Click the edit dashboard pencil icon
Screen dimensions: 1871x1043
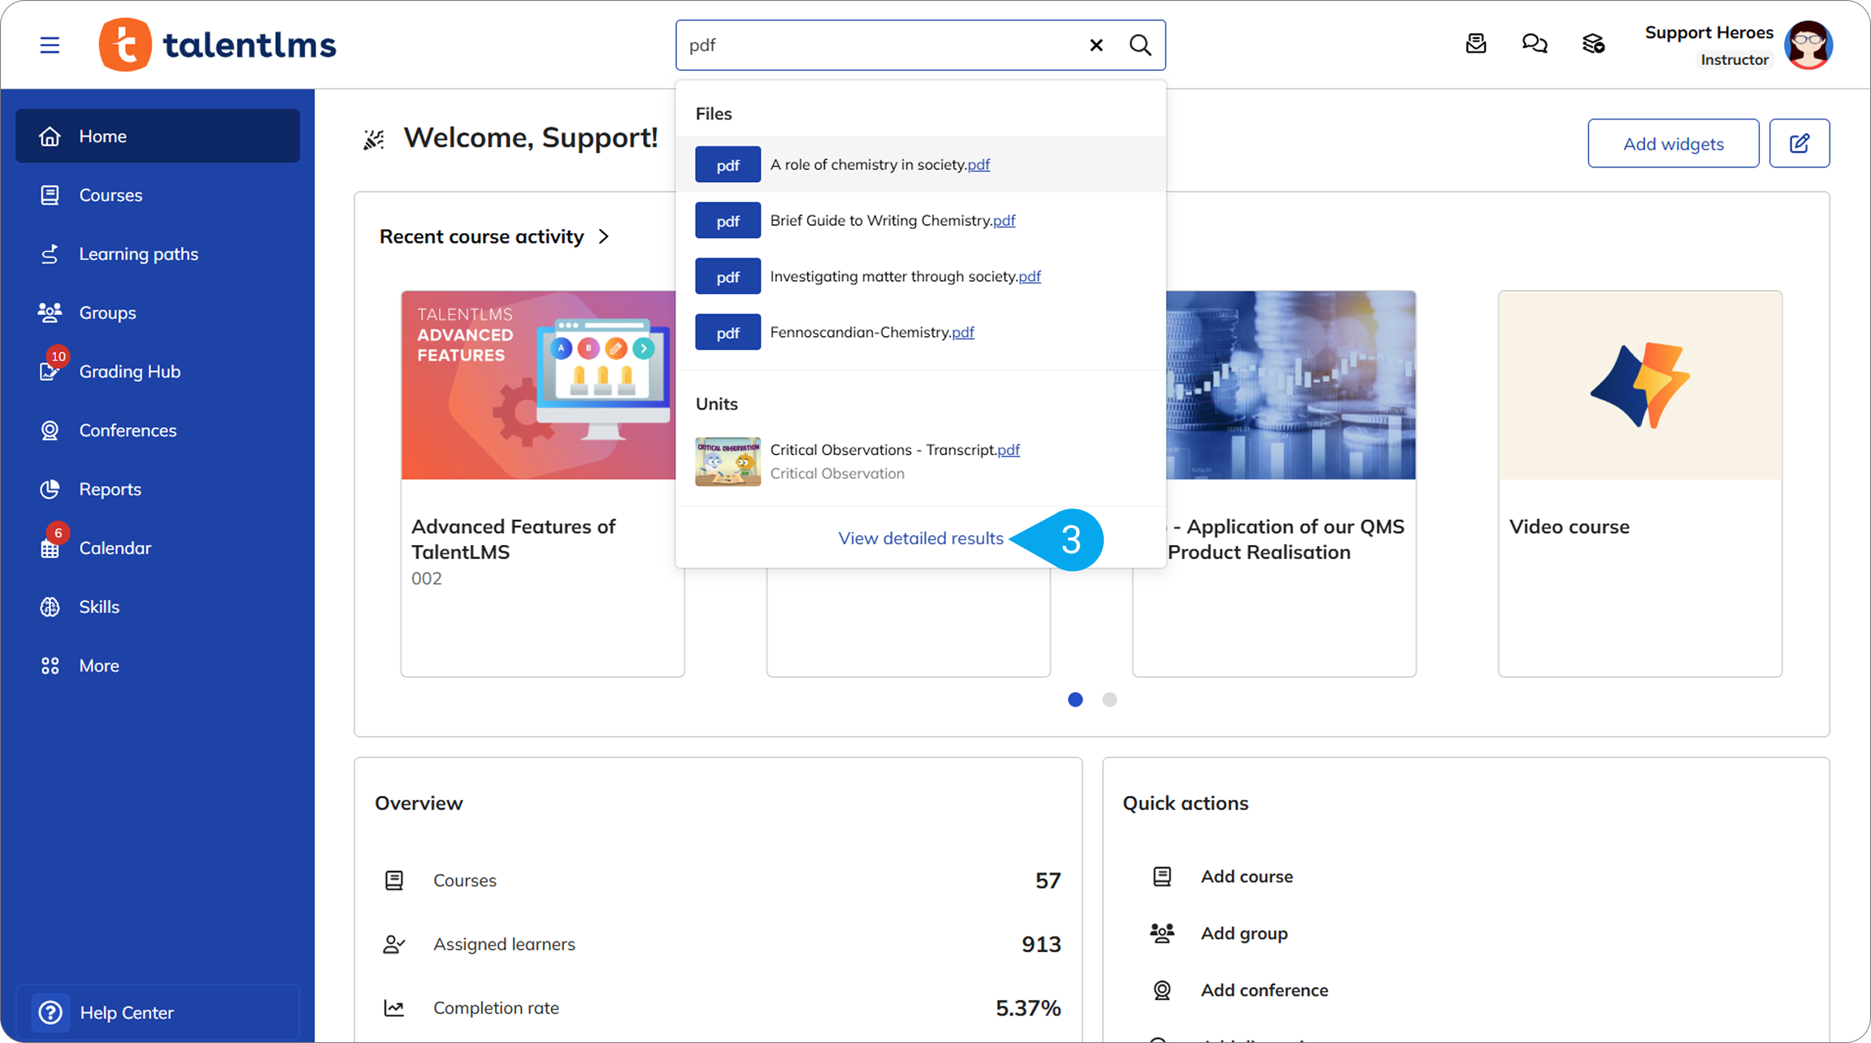[x=1799, y=144]
